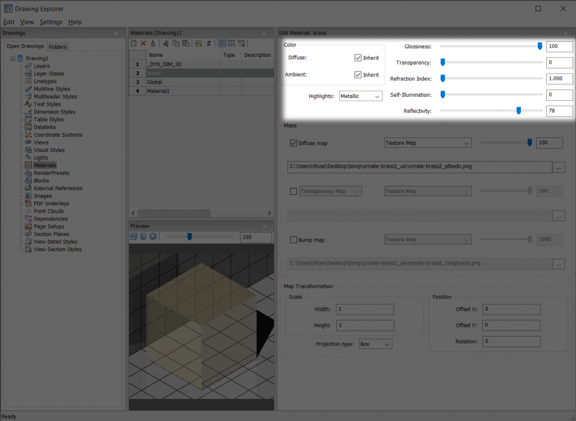Switch materials list to icon grid view

(x=231, y=43)
